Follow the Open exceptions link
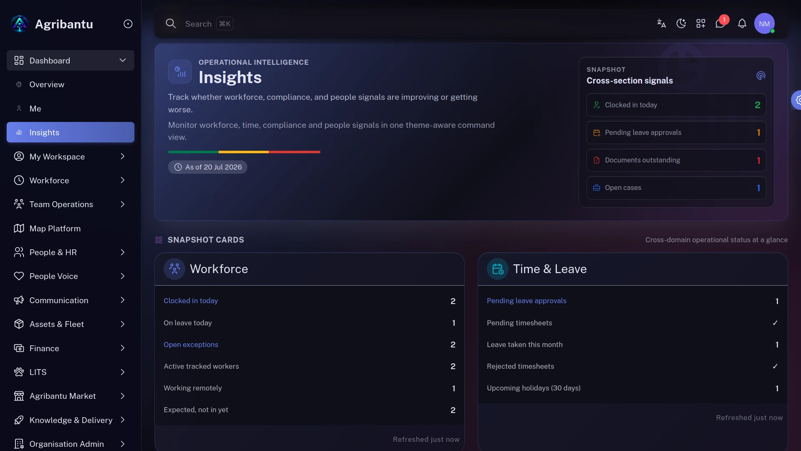 pyautogui.click(x=191, y=345)
